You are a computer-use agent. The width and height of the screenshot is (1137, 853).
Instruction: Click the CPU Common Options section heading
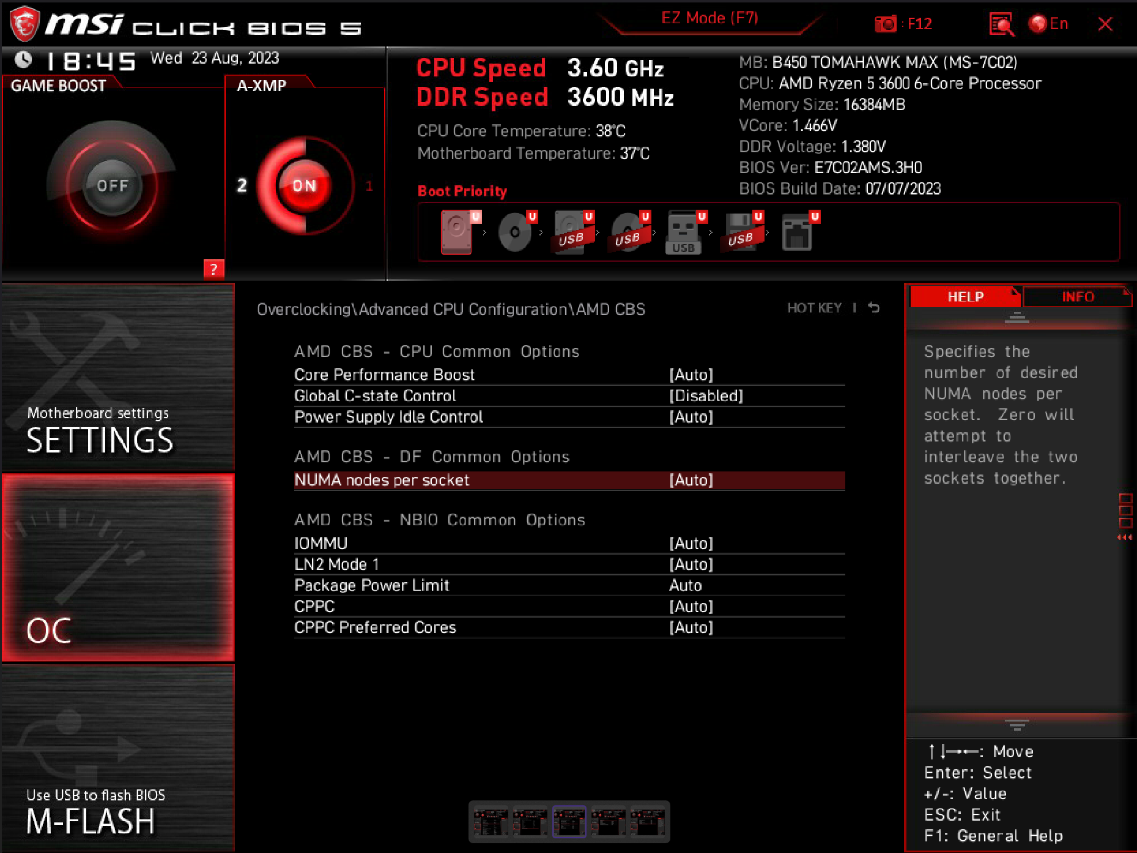tap(437, 352)
